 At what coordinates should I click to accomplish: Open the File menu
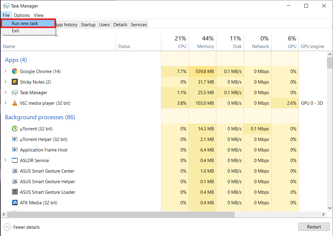coord(6,15)
